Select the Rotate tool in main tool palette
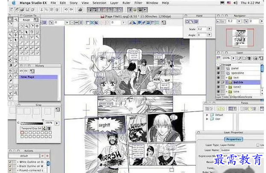This screenshot has height=173, width=266. point(10,24)
